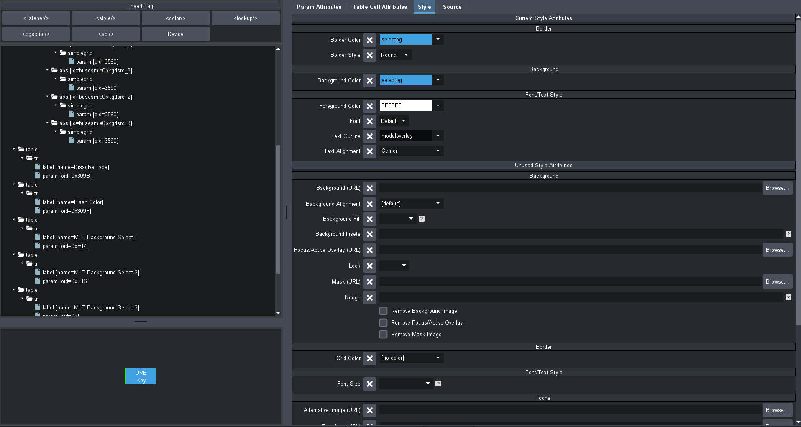Remove the Text Outline setting with X icon
801x427 pixels.
tap(369, 136)
